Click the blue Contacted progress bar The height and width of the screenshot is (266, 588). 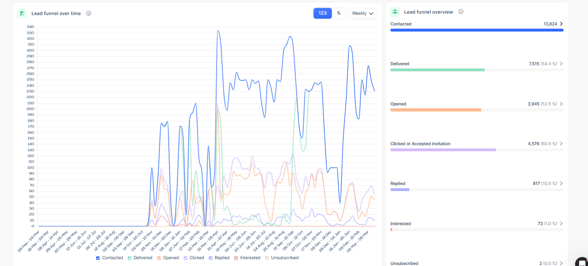pyautogui.click(x=476, y=30)
